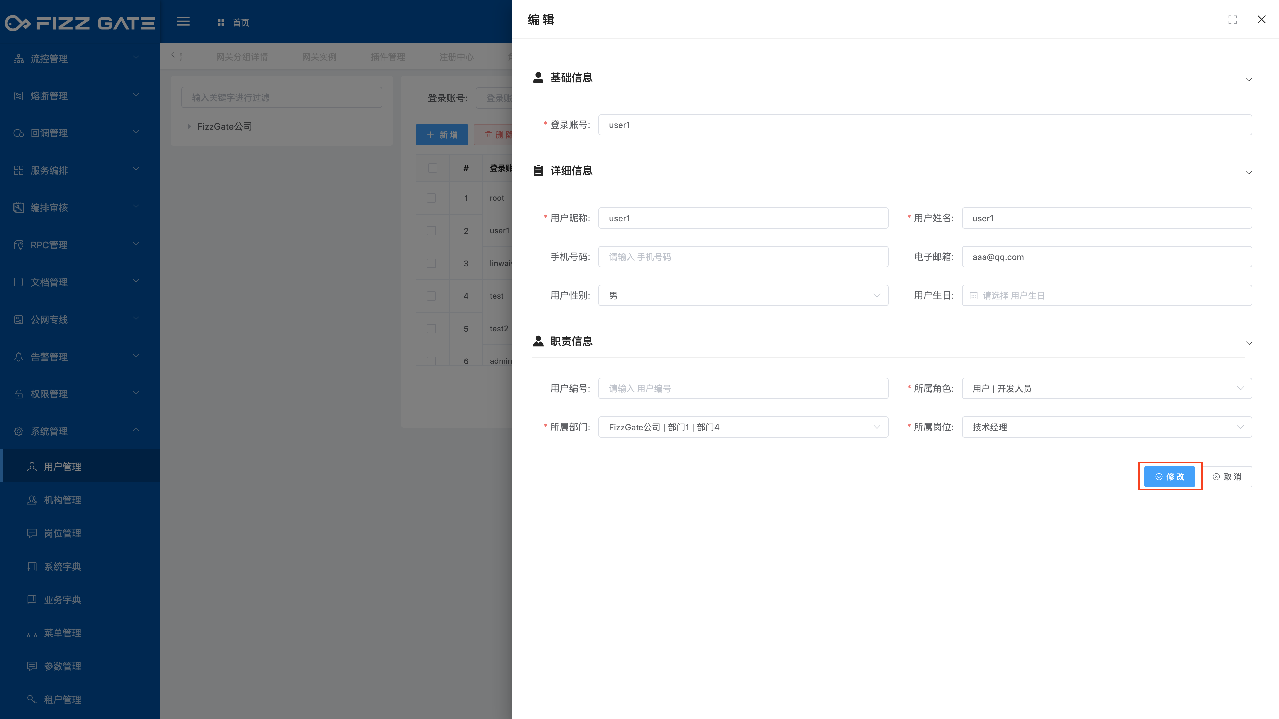Click the 电子邮箱 input field

pos(1107,257)
